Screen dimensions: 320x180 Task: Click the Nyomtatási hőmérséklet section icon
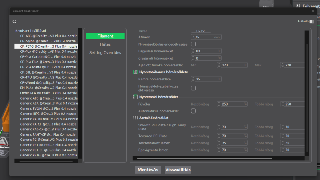[135, 97]
